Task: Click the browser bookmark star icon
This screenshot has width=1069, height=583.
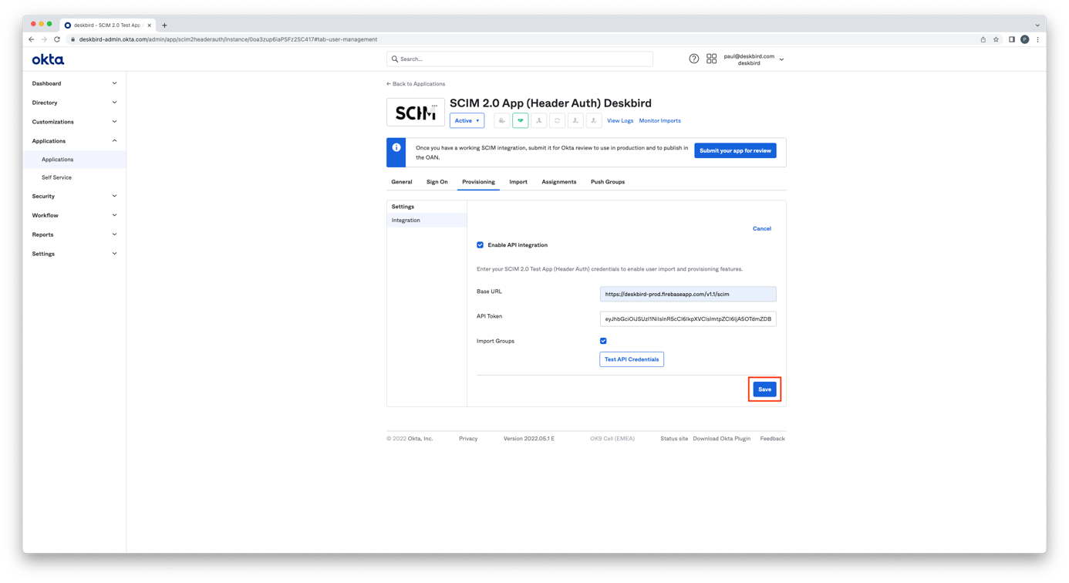Action: (x=996, y=39)
